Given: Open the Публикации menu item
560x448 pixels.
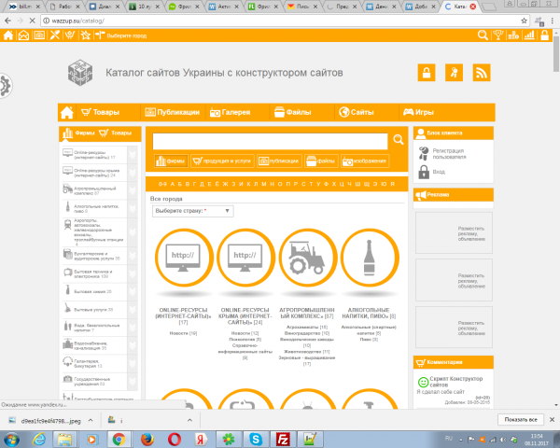Looking at the screenshot, I should pyautogui.click(x=173, y=112).
